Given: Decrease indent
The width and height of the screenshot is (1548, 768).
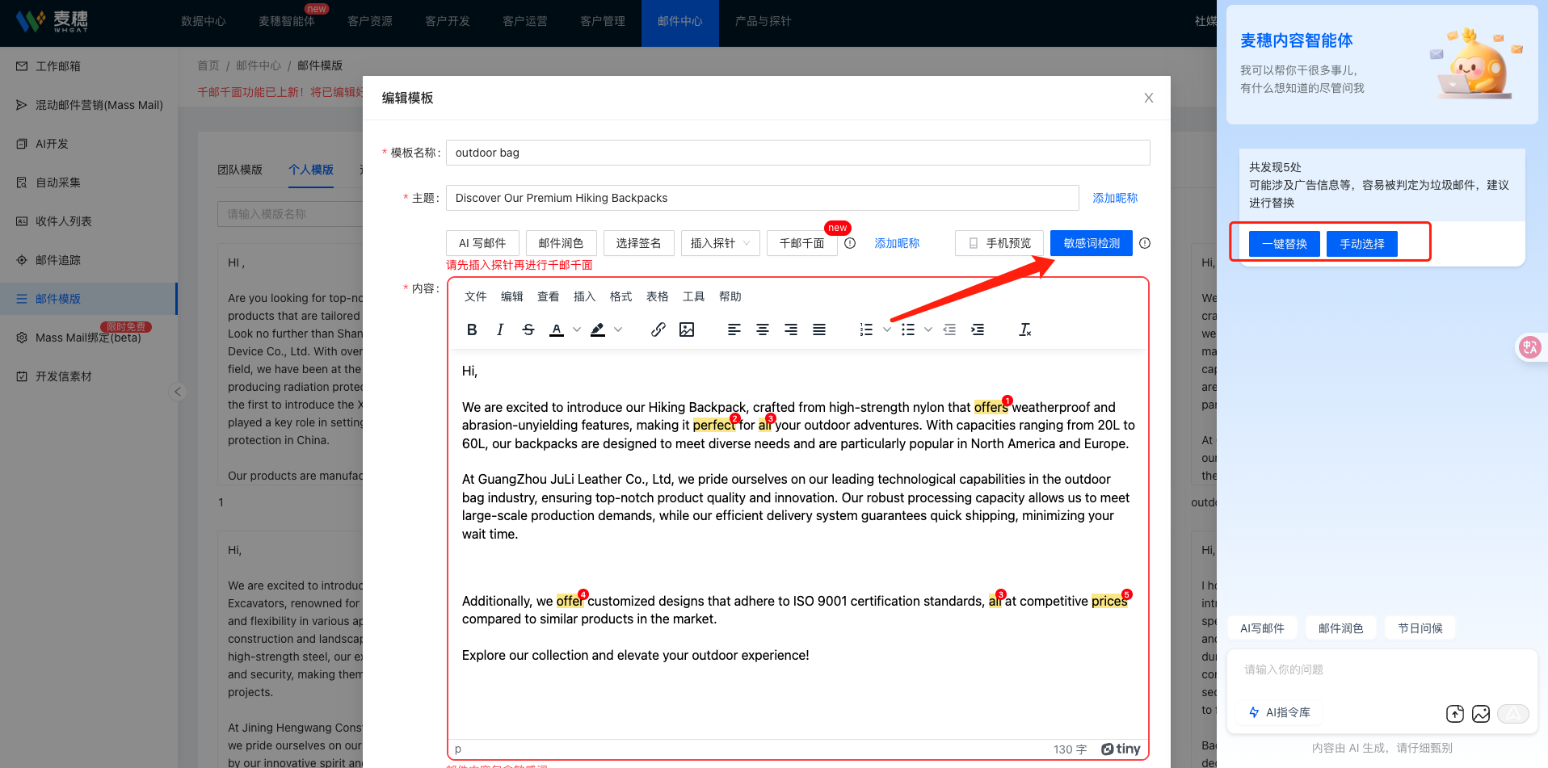Looking at the screenshot, I should pos(949,329).
